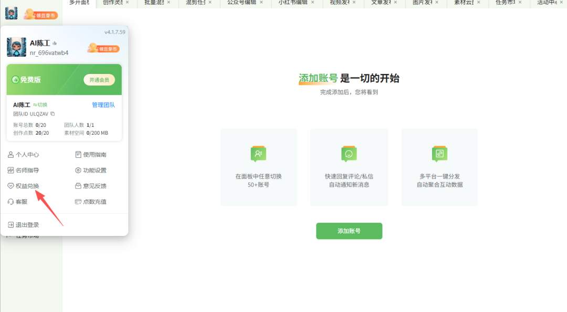Click the large AI陈工 profile avatar in popup
The width and height of the screenshot is (567, 312).
(x=17, y=47)
